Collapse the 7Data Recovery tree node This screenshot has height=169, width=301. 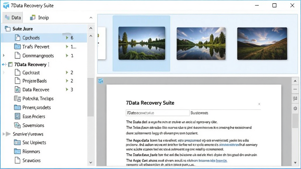point(4,65)
